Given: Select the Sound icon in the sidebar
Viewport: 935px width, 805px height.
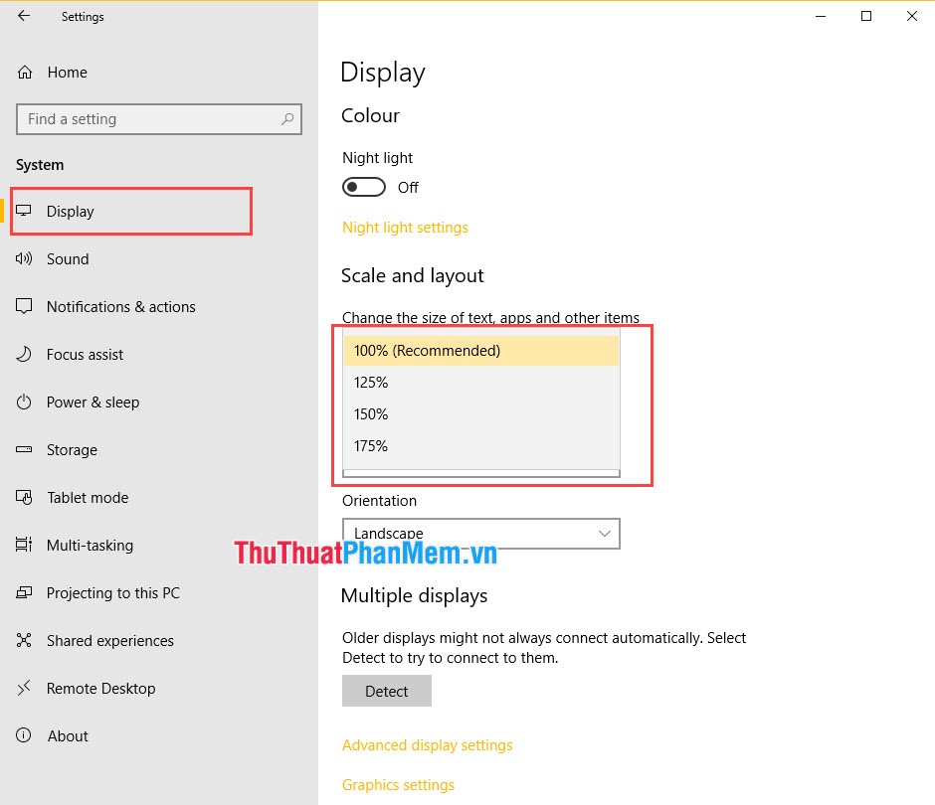Looking at the screenshot, I should click(24, 258).
